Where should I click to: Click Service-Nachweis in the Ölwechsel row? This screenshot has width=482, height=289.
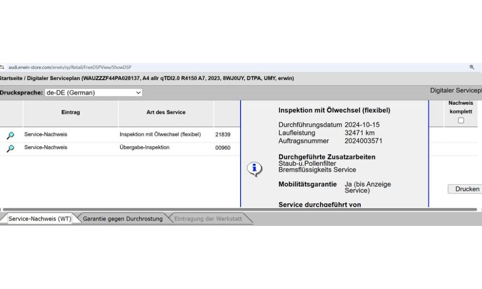[x=46, y=134]
